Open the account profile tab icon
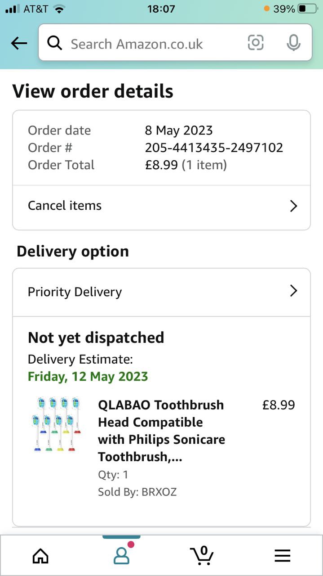This screenshot has width=323, height=576. click(121, 556)
